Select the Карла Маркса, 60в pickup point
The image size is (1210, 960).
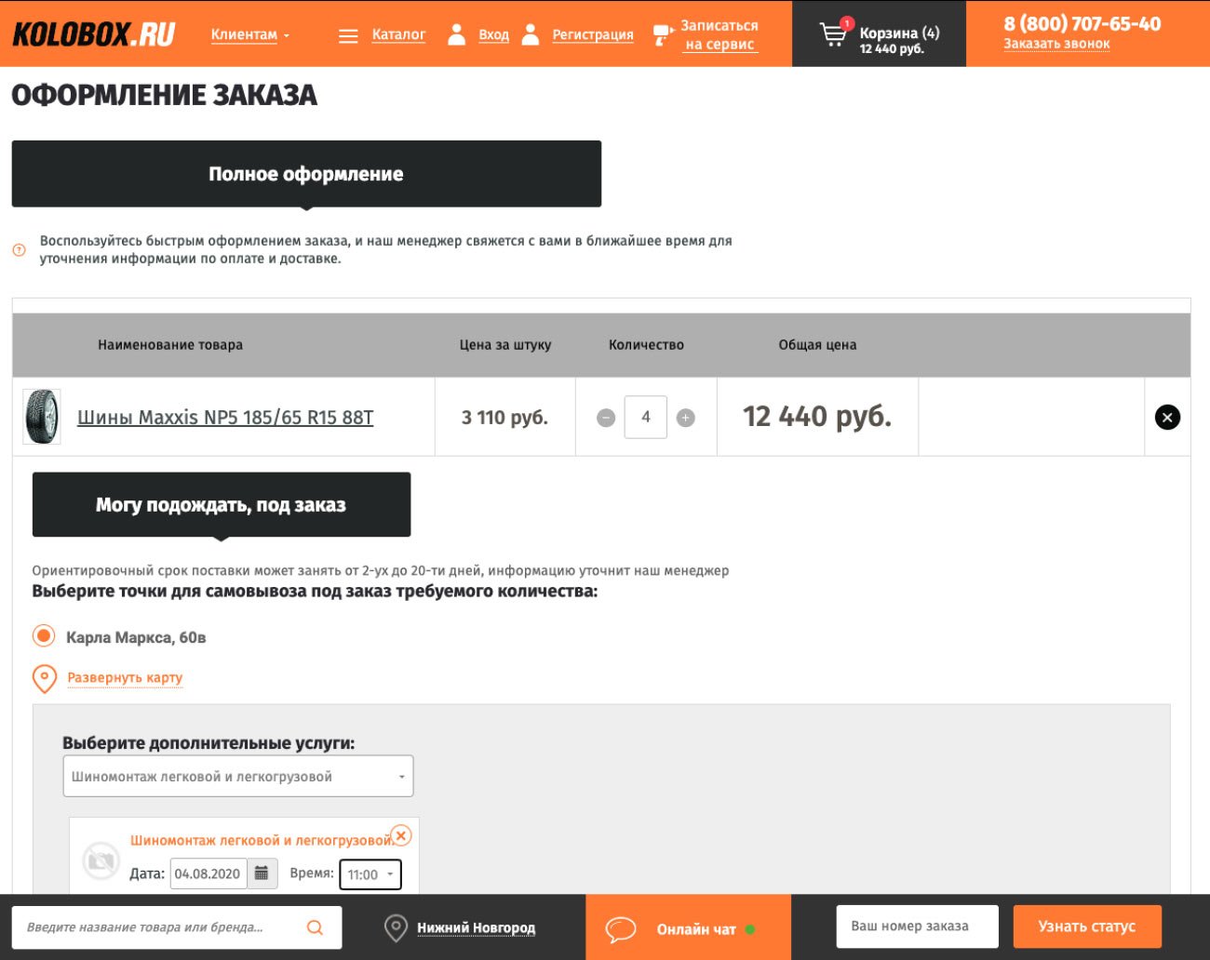pos(44,636)
